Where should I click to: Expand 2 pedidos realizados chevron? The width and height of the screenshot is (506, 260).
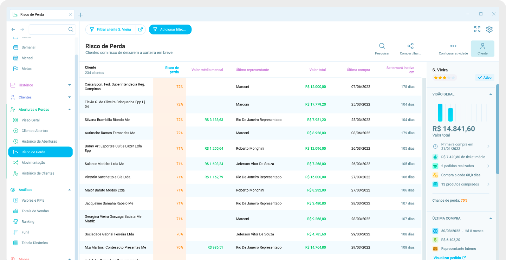pos(488,166)
